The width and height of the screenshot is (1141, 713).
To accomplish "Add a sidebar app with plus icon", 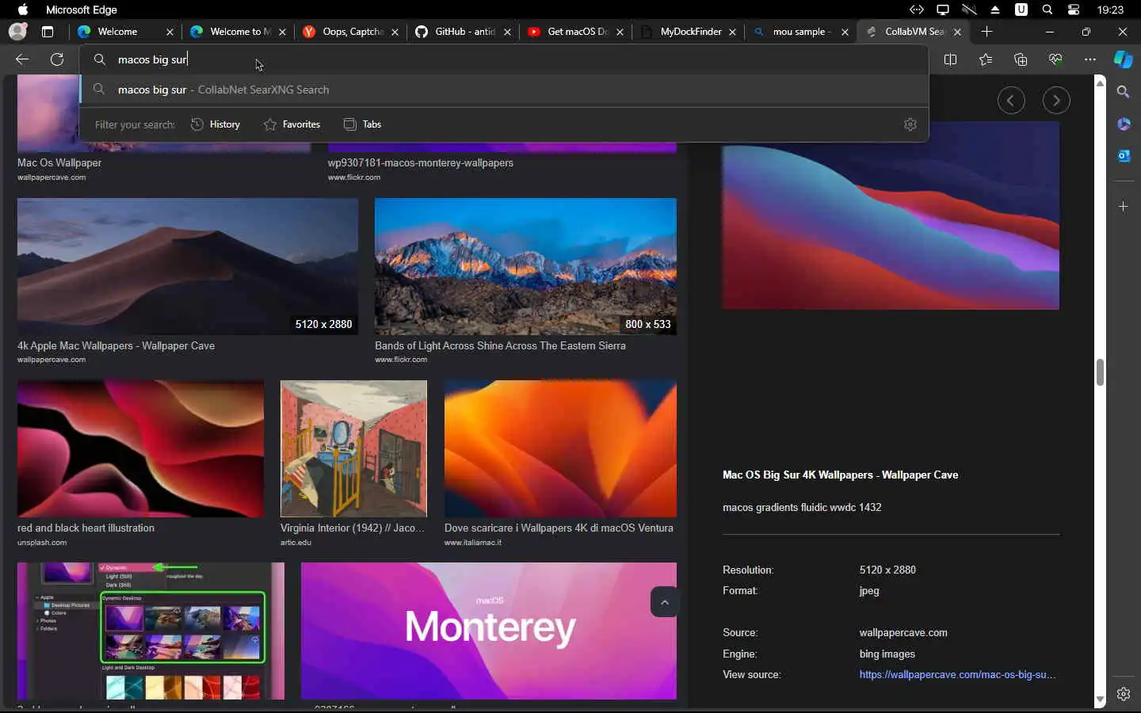I will point(1123,206).
